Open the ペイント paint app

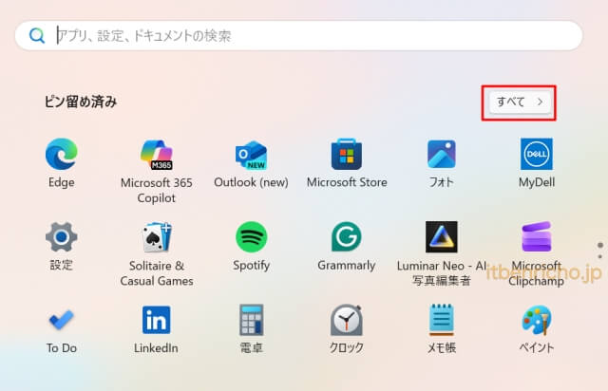click(x=536, y=320)
